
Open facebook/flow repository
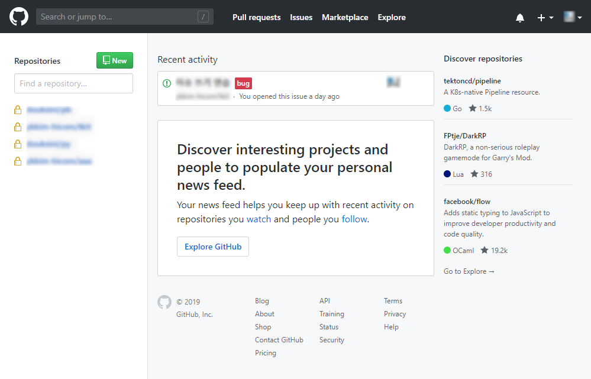[467, 202]
